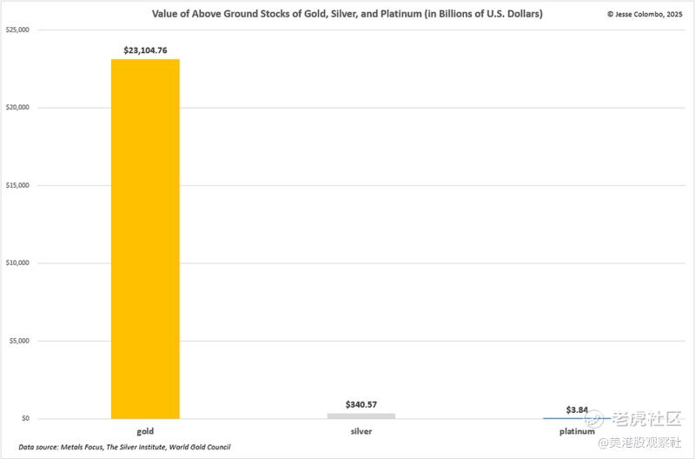Click the chart title text
Image resolution: width=695 pixels, height=459 pixels.
coord(347,14)
